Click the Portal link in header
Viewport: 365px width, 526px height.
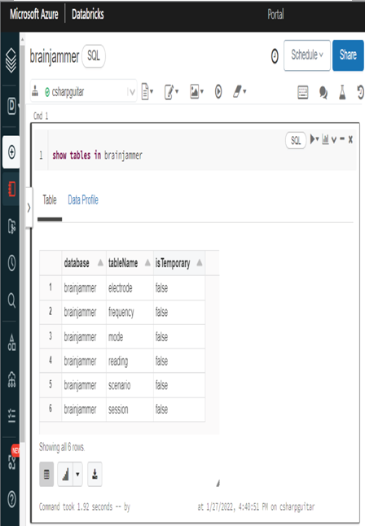click(275, 15)
